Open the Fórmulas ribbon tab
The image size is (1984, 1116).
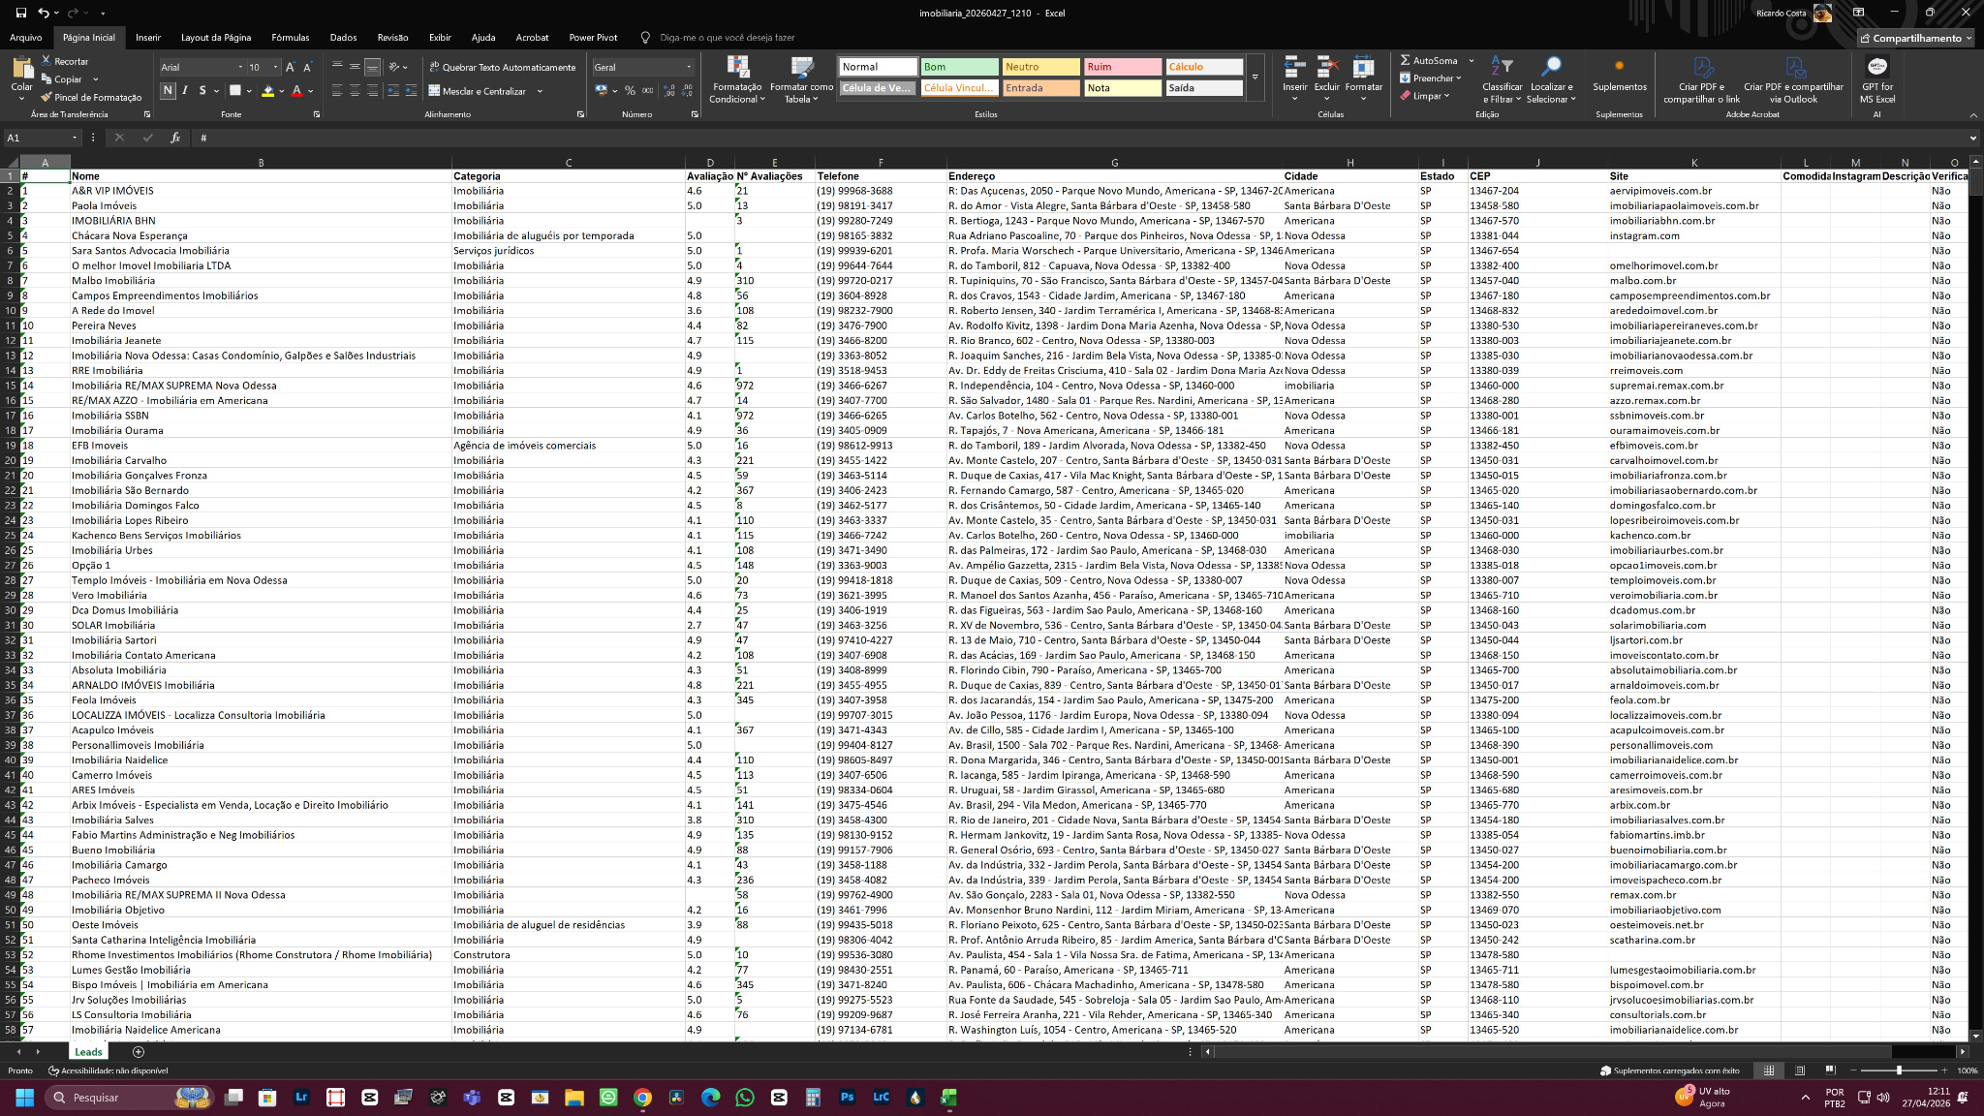pos(290,38)
